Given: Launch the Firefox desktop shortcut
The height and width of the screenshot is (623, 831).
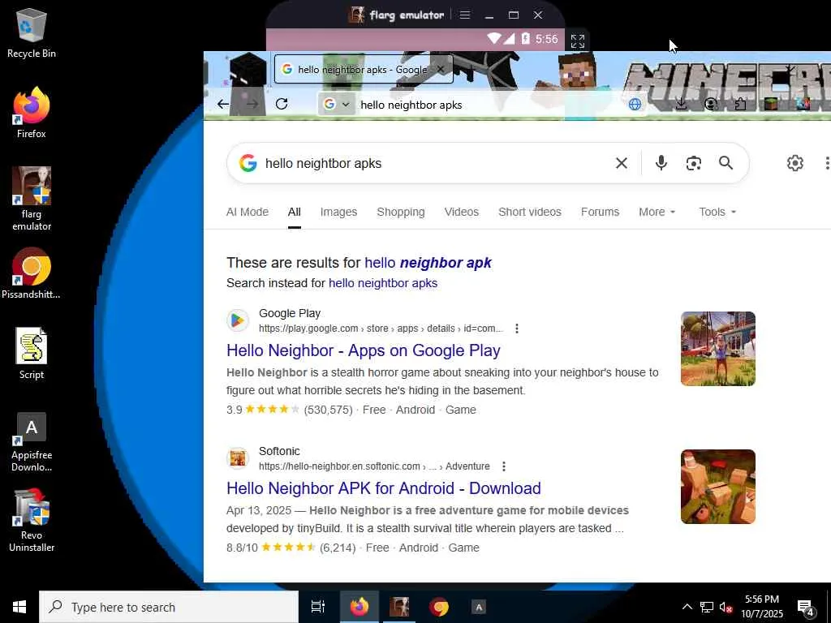Looking at the screenshot, I should (x=32, y=113).
